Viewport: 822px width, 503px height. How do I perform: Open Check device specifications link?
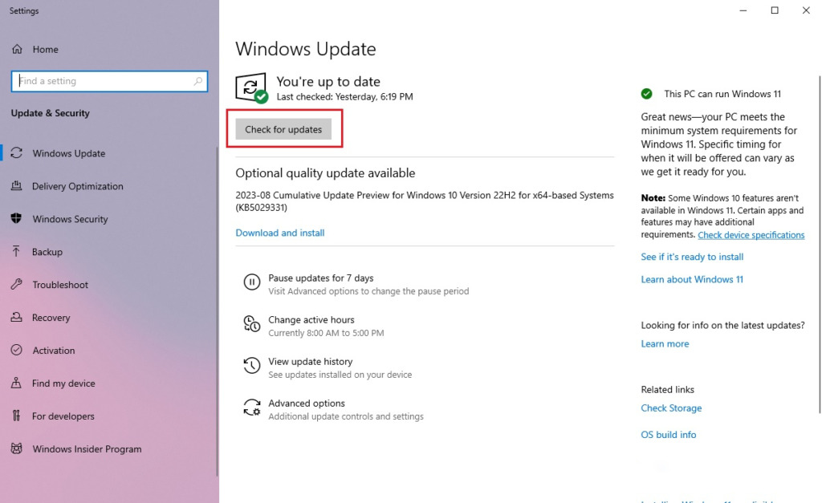pyautogui.click(x=751, y=235)
